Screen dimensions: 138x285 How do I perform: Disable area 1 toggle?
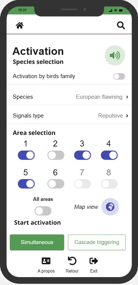26,155
